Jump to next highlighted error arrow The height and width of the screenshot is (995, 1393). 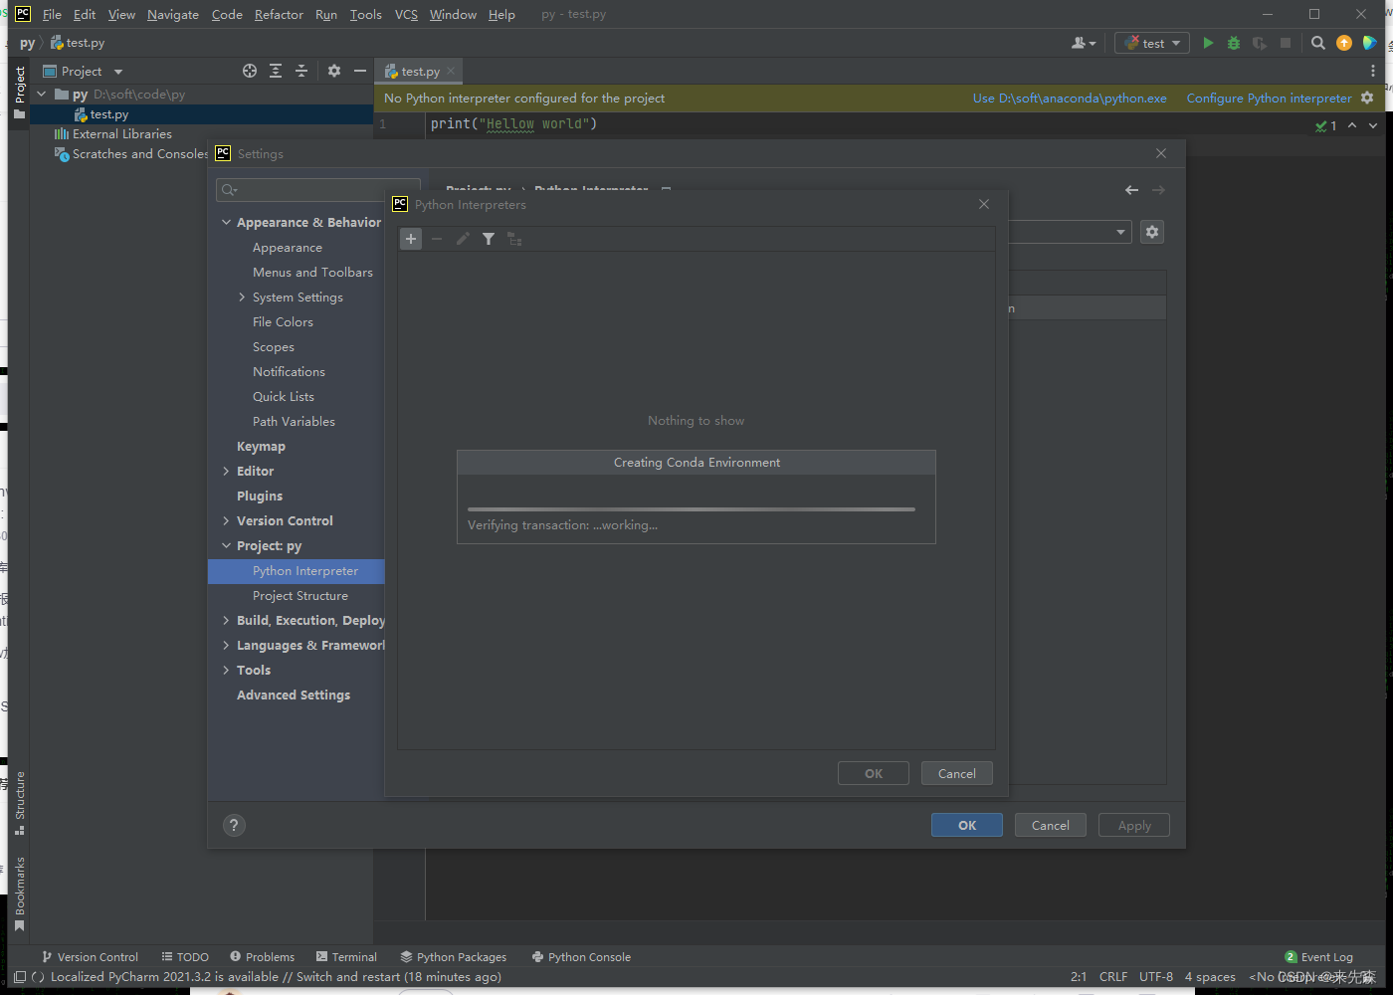click(x=1373, y=125)
